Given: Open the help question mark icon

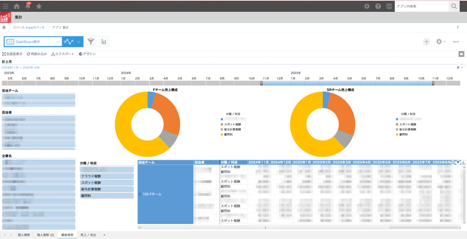Looking at the screenshot, I should coord(378,6).
